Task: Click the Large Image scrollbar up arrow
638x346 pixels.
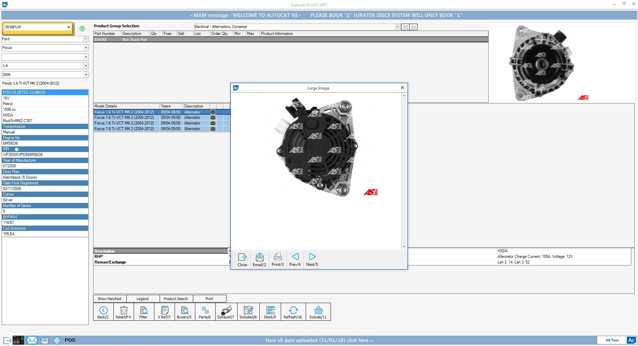Action: 404,95
